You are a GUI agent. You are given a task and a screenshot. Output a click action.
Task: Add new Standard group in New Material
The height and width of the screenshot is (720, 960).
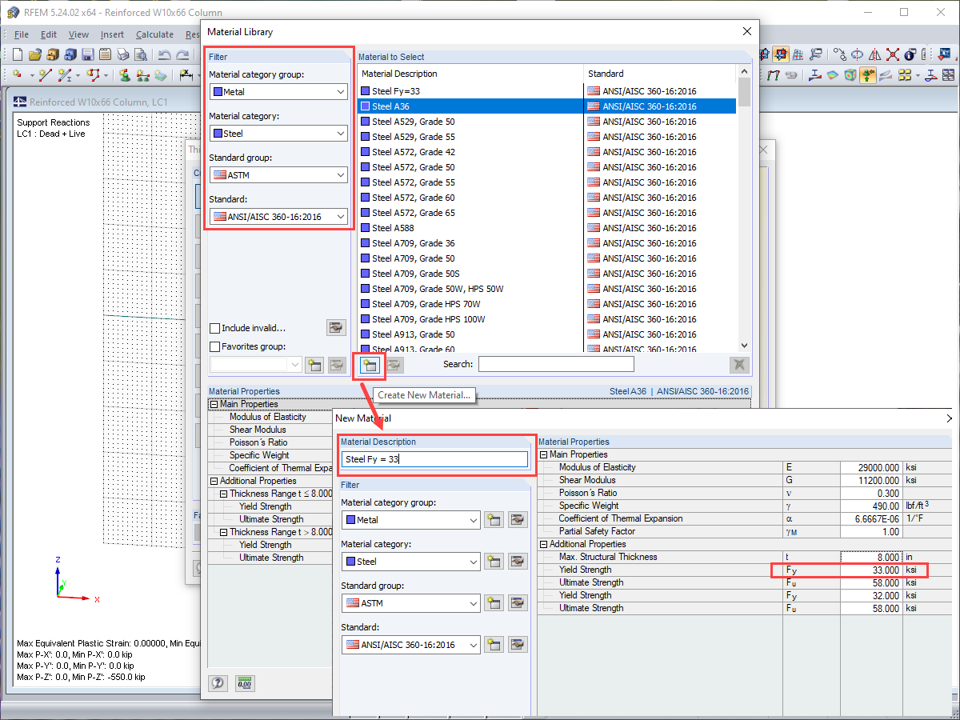(x=494, y=602)
